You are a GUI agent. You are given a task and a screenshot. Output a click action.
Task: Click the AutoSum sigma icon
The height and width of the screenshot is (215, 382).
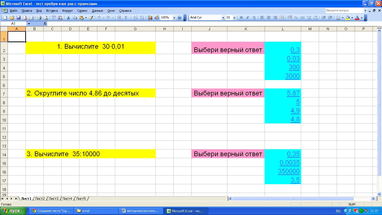tap(126, 18)
